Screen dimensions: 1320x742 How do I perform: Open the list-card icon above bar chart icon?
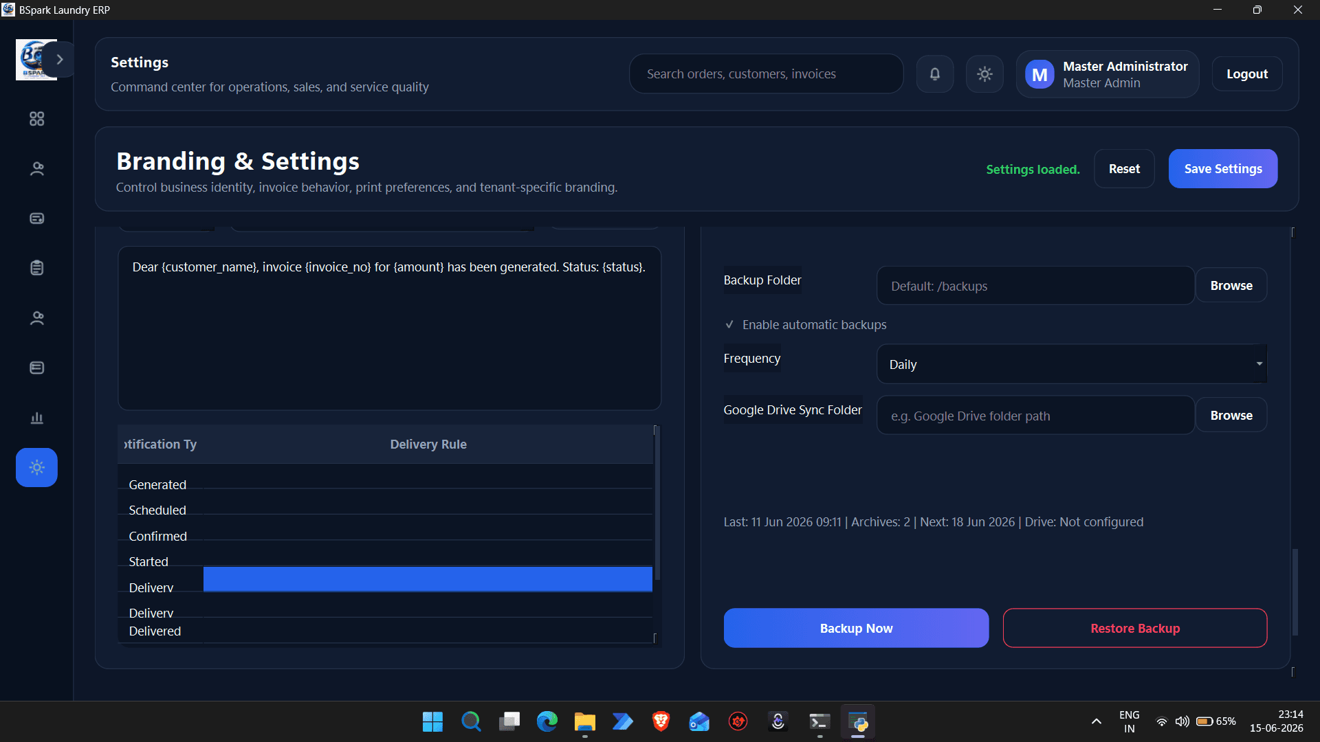(x=36, y=368)
